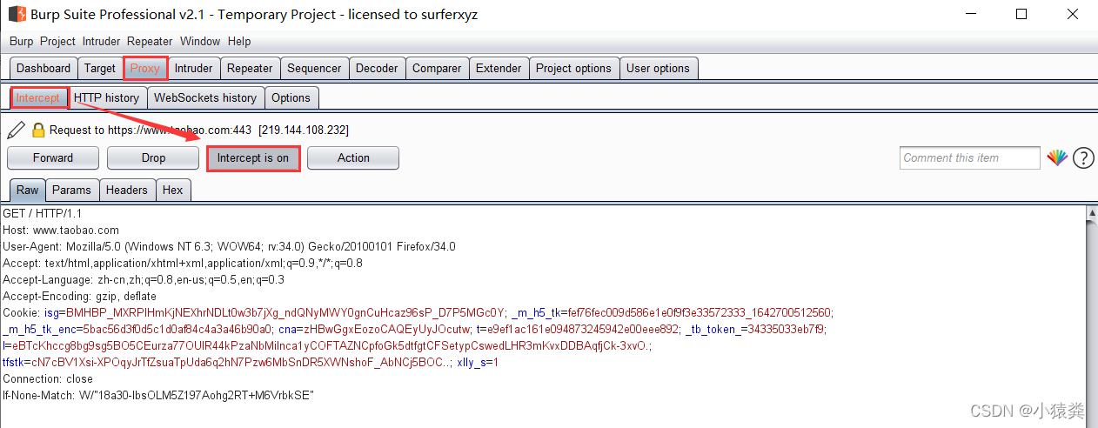Open the Repeater menu

(x=151, y=41)
